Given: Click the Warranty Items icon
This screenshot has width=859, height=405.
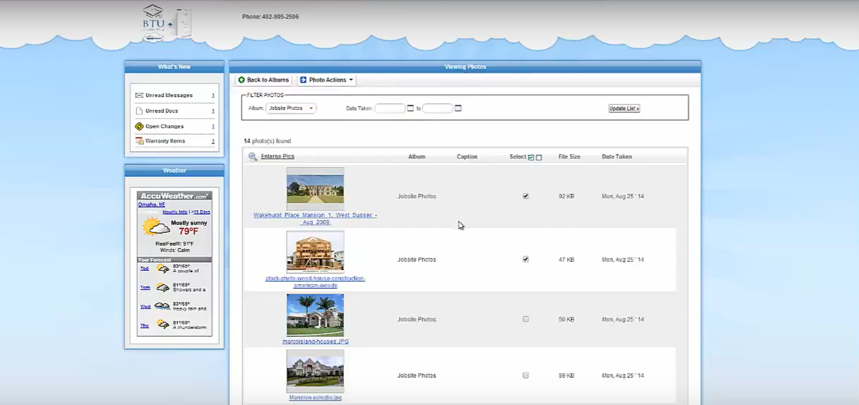Looking at the screenshot, I should pyautogui.click(x=140, y=141).
